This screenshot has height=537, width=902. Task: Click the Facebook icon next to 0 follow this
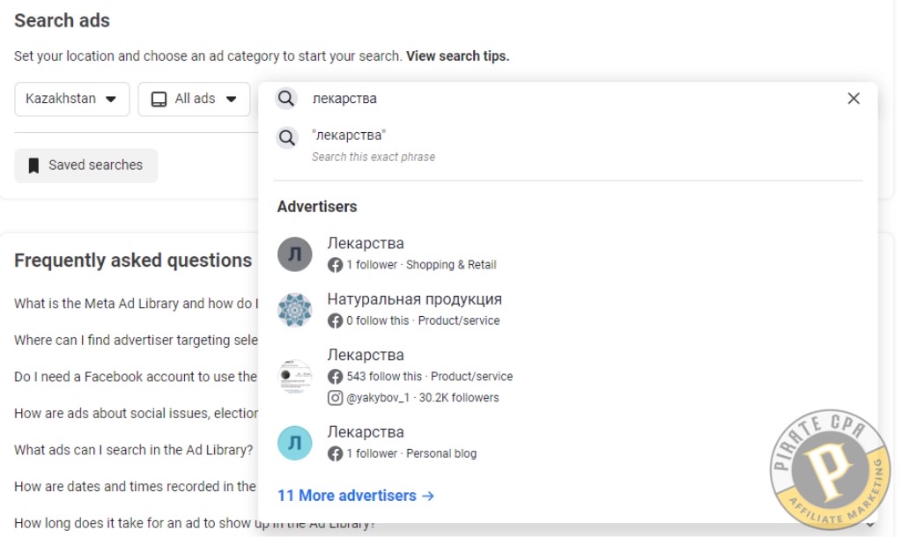point(335,320)
